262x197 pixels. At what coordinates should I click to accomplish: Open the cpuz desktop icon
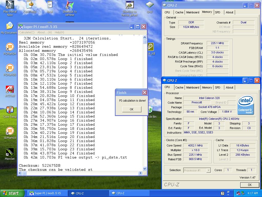pos(149,7)
